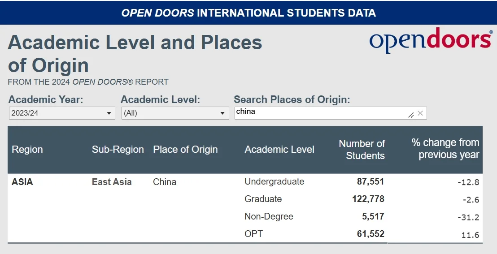Select the OPT student count 61,552
The width and height of the screenshot is (497, 254).
coord(370,234)
